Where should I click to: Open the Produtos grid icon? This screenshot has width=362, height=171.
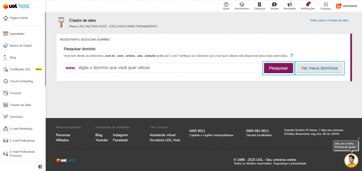326,6
